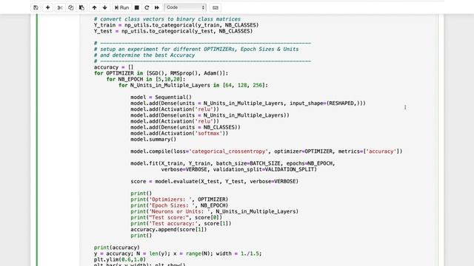
Task: Click the 'model.add(Dense(units = NB_CLASSES))' line
Action: point(185,127)
